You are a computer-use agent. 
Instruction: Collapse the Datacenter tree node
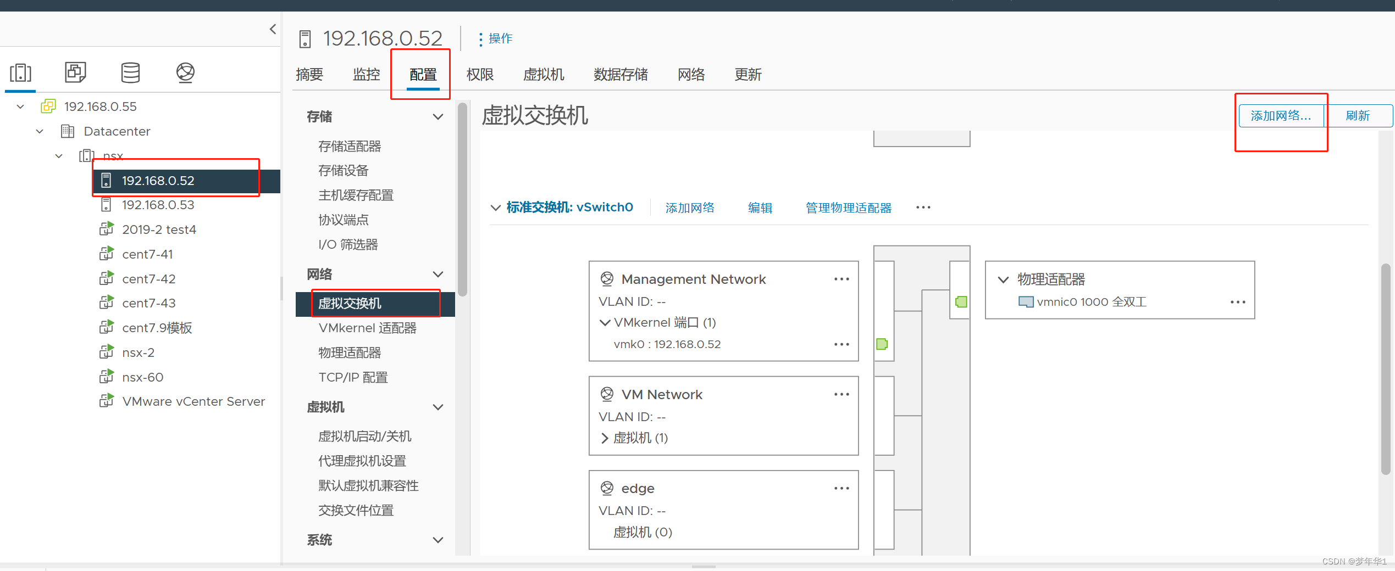[x=40, y=131]
